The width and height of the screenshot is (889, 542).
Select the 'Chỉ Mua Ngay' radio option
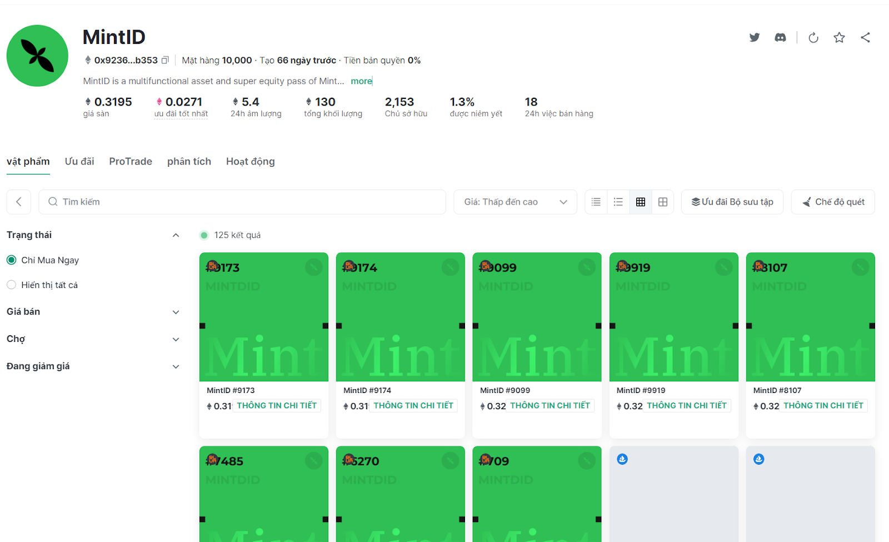pos(11,260)
